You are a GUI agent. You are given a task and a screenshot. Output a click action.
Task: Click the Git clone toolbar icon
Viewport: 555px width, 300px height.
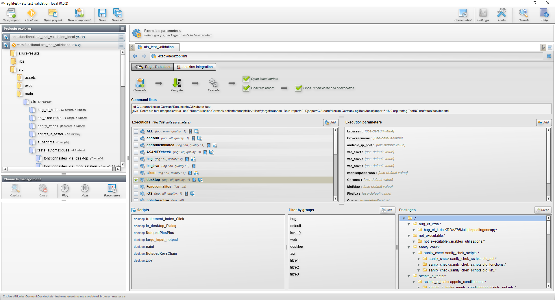[x=31, y=15]
